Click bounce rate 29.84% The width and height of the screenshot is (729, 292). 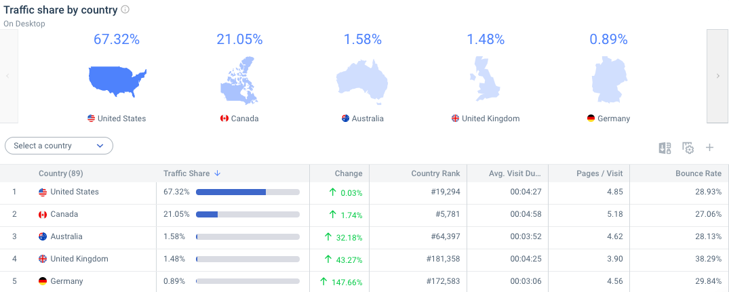pyautogui.click(x=708, y=281)
